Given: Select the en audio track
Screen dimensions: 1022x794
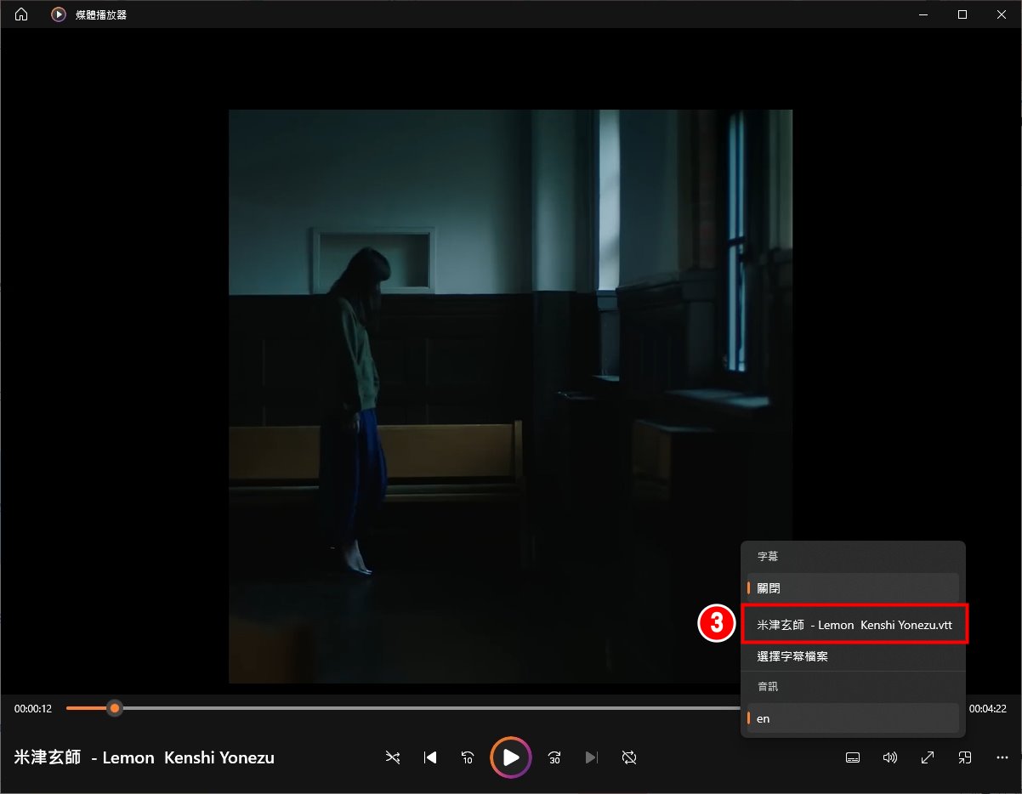Looking at the screenshot, I should click(853, 718).
